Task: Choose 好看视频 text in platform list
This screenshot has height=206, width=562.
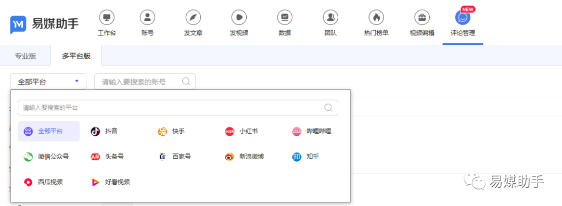Action: (x=117, y=182)
